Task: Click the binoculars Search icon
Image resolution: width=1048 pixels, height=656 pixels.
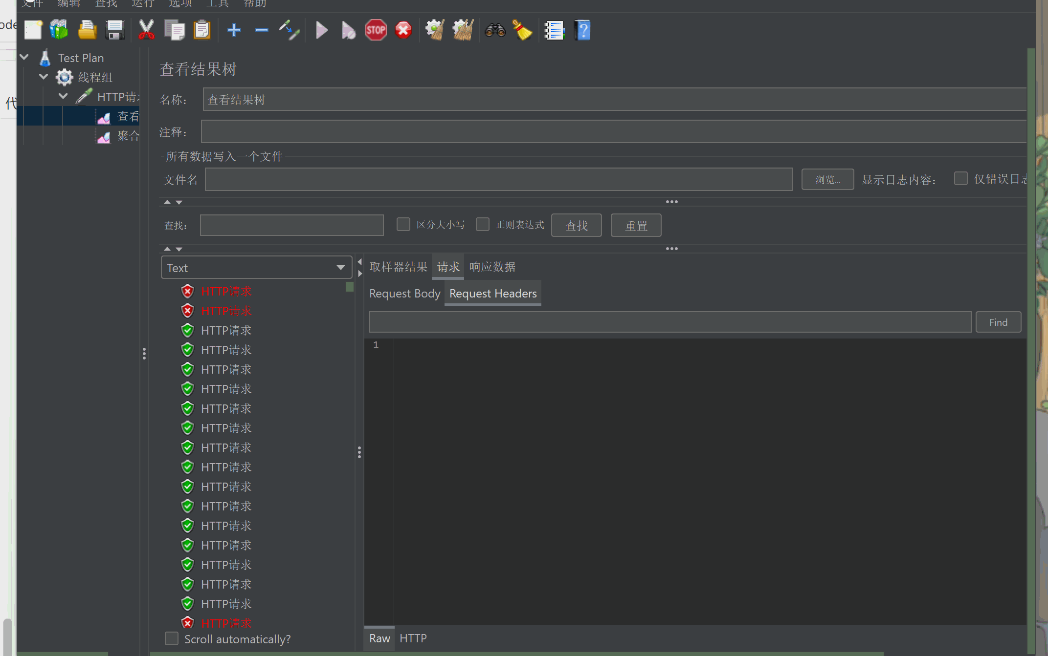Action: click(494, 30)
